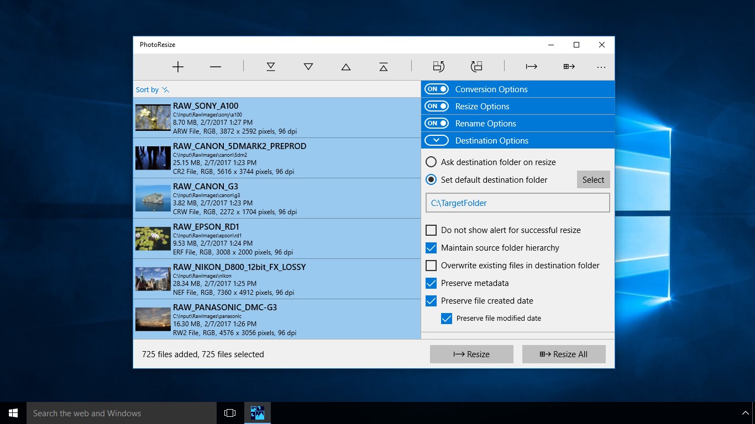Turn off the Resize Options switch
755x424 pixels.
pyautogui.click(x=437, y=106)
